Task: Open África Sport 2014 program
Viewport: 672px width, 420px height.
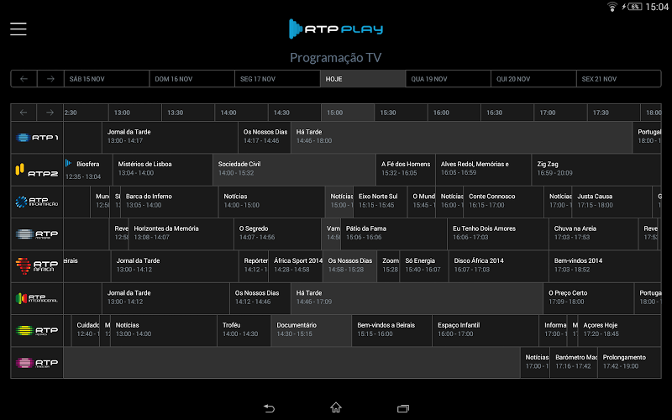Action: [296, 266]
